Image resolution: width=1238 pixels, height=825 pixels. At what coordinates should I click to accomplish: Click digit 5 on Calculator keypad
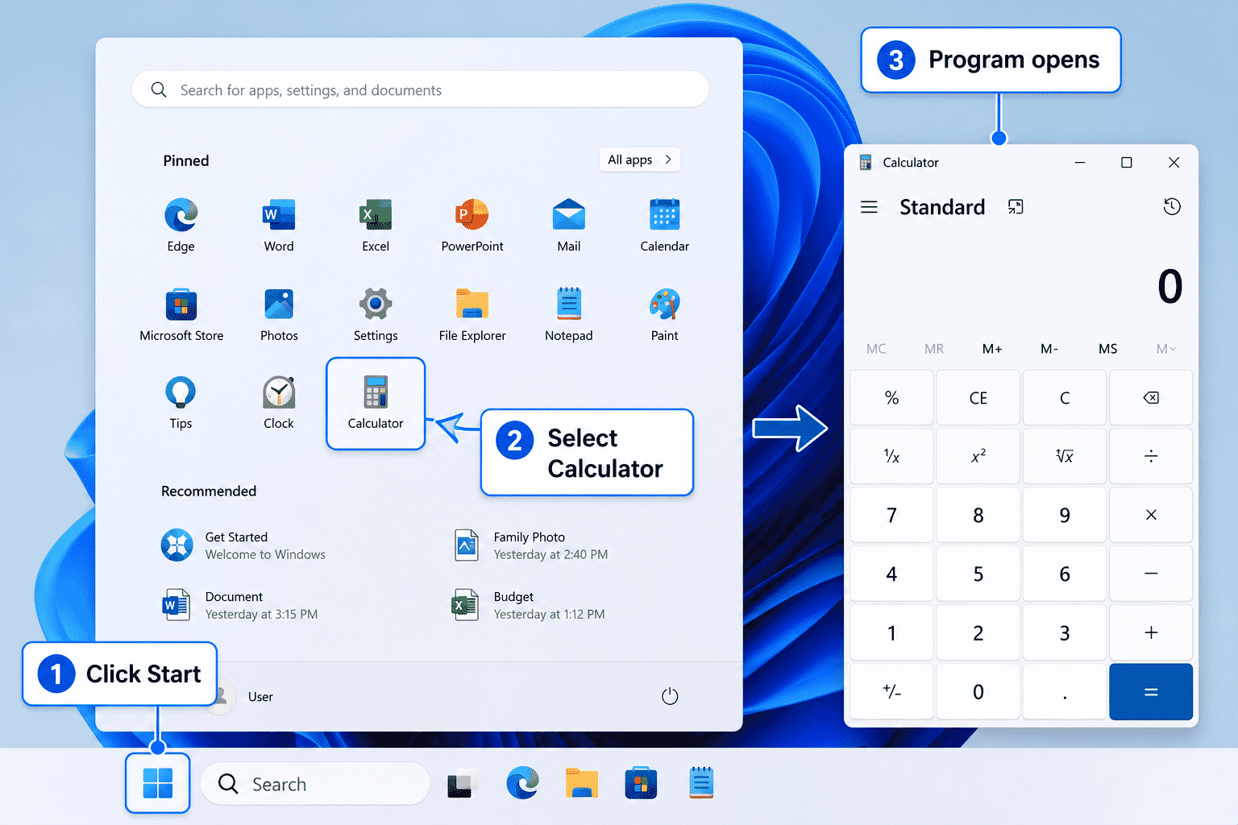[978, 574]
